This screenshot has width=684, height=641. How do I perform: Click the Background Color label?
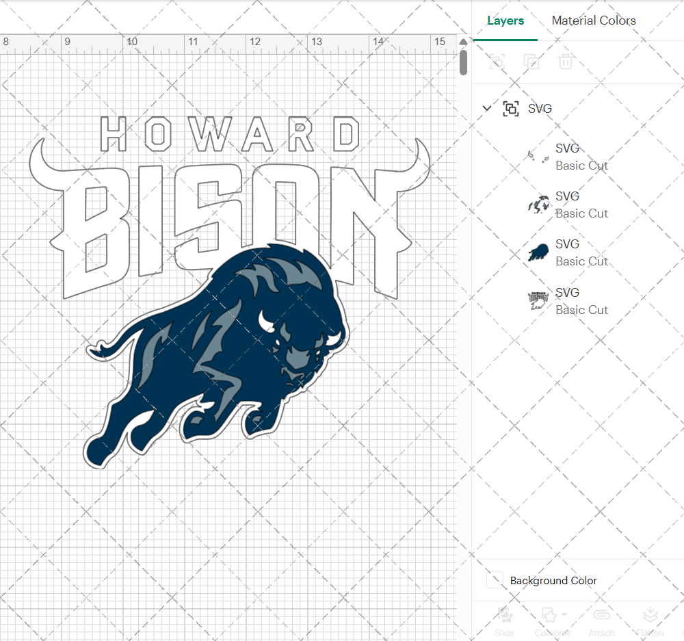pos(553,580)
